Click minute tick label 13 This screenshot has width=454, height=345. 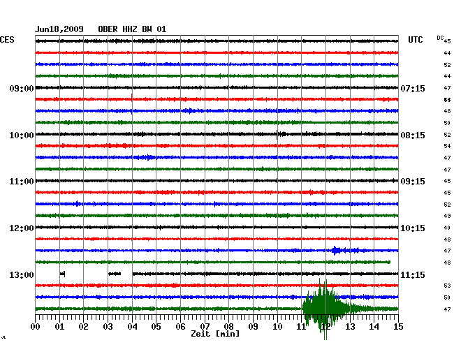[x=350, y=326]
